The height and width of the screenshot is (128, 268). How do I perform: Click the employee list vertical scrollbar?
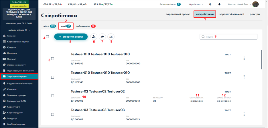tap(261, 59)
